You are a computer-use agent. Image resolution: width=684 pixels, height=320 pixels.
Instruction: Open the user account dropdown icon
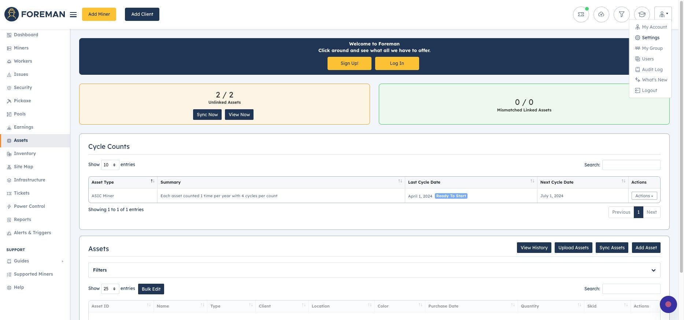coord(663,14)
